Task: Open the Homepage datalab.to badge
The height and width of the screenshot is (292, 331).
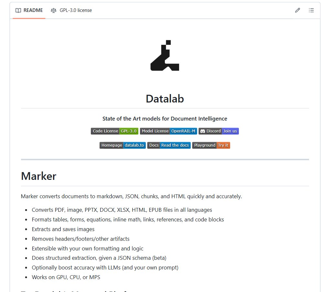Action: pyautogui.click(x=123, y=145)
